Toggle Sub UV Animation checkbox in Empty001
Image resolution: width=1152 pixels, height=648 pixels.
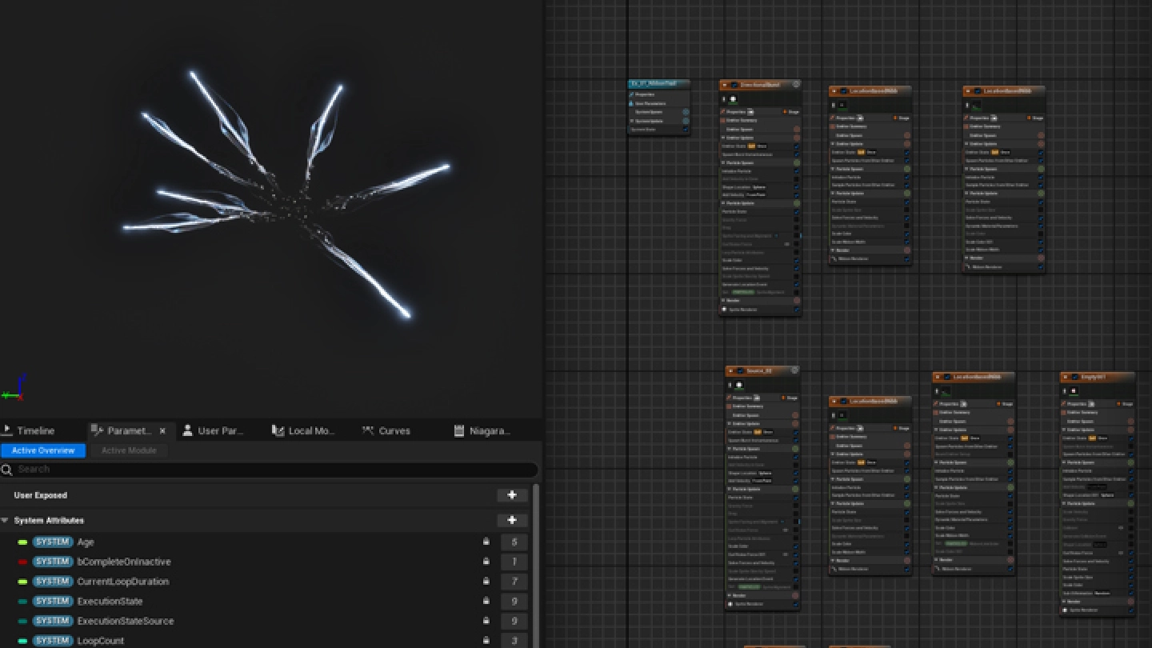click(x=1131, y=593)
